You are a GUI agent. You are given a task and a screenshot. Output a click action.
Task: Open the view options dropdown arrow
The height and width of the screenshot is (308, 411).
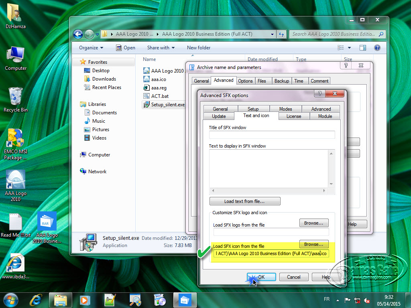click(x=349, y=48)
